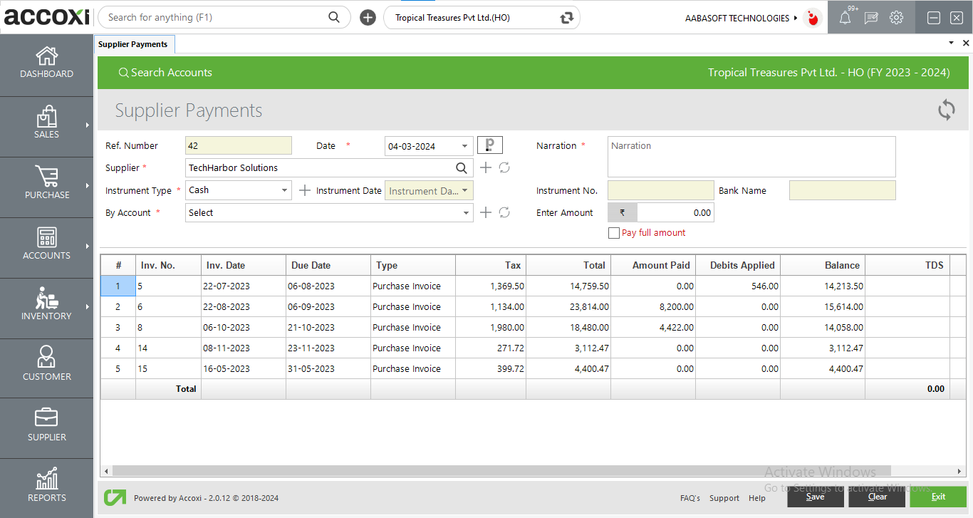Select row 3 of the invoice table
The height and width of the screenshot is (518, 973).
(118, 327)
